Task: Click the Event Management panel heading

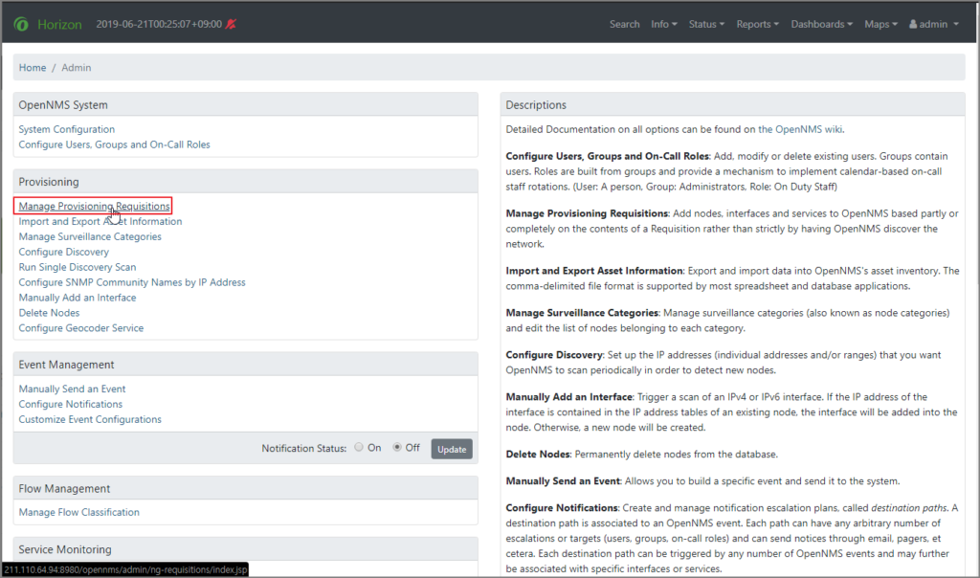Action: coord(66,365)
